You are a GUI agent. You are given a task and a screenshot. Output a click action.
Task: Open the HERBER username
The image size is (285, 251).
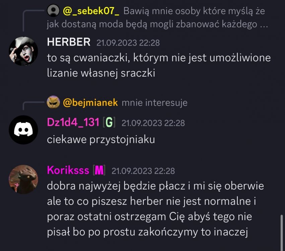point(69,42)
